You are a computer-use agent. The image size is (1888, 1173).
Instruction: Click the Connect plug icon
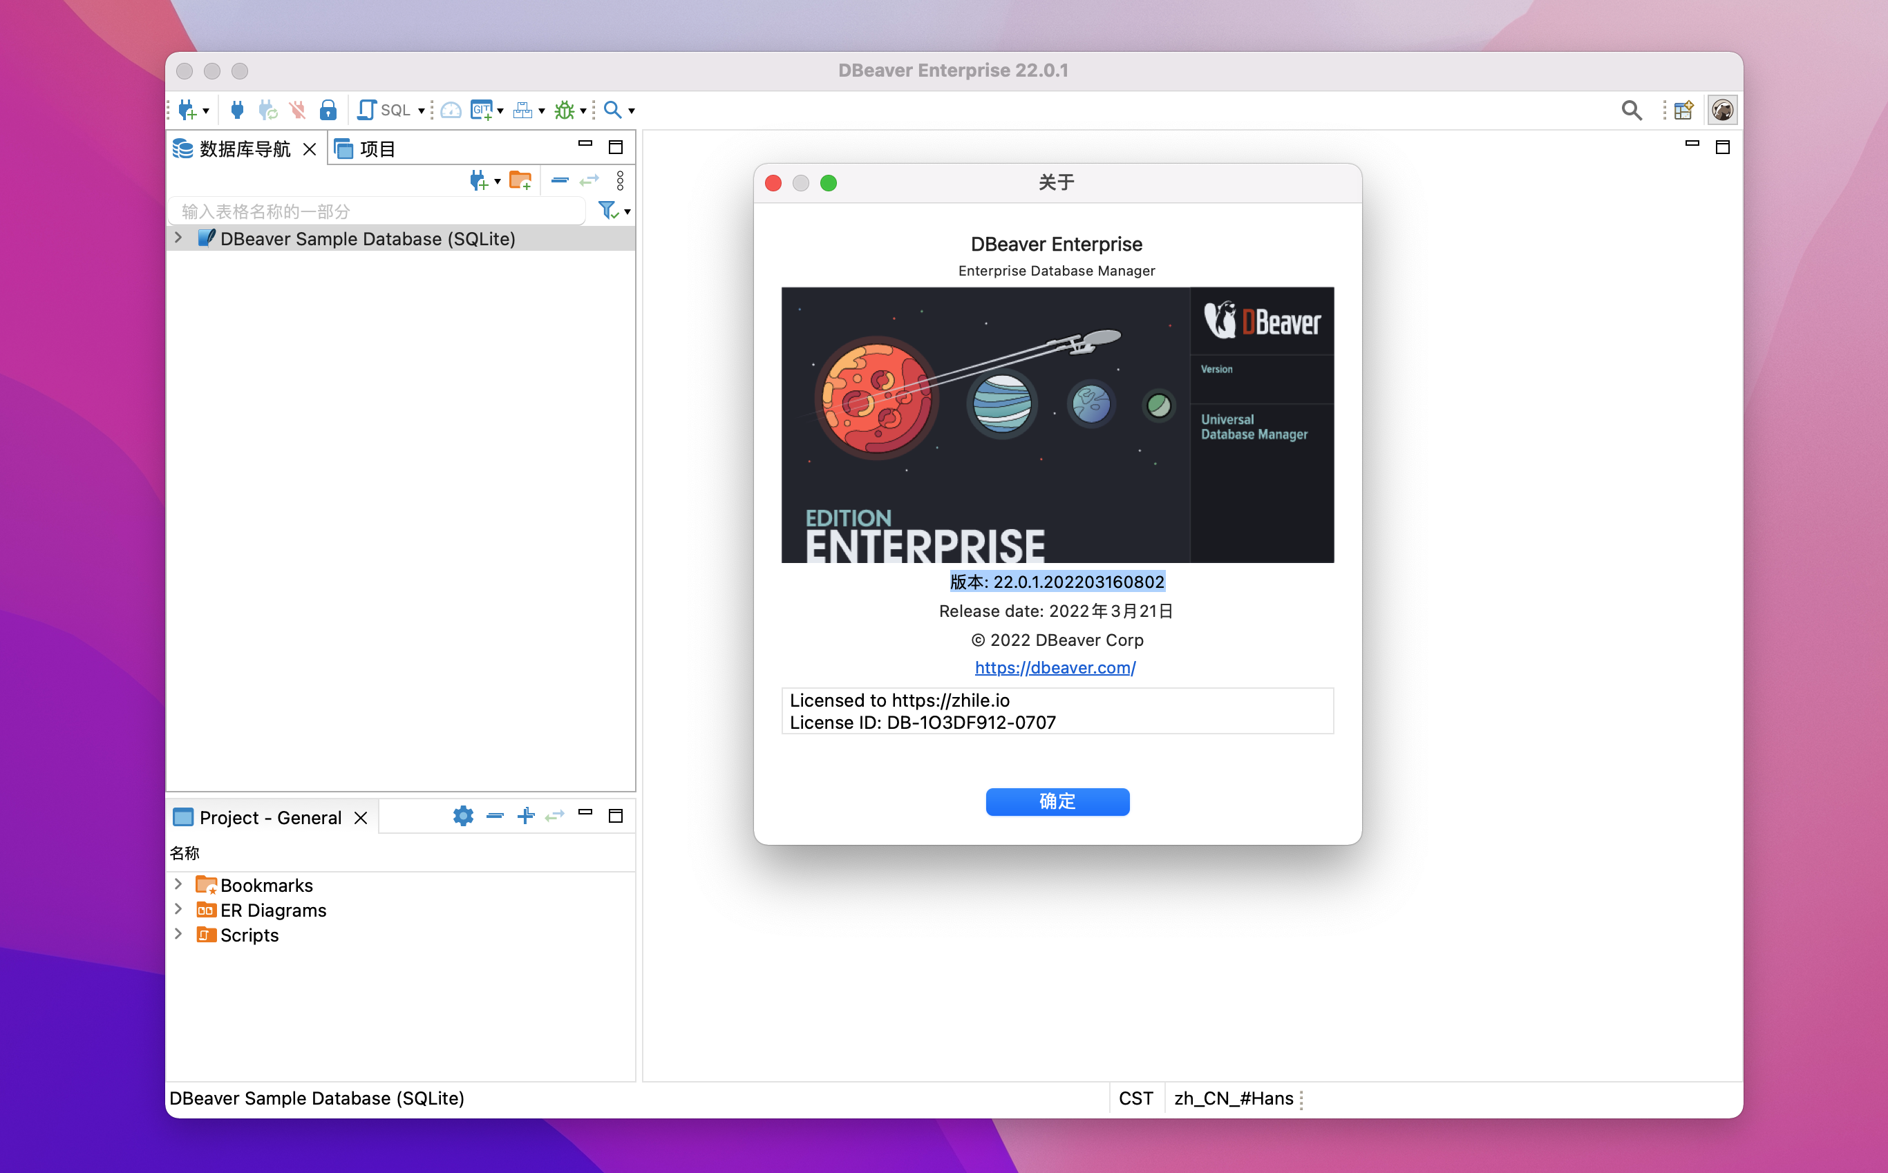coord(236,110)
